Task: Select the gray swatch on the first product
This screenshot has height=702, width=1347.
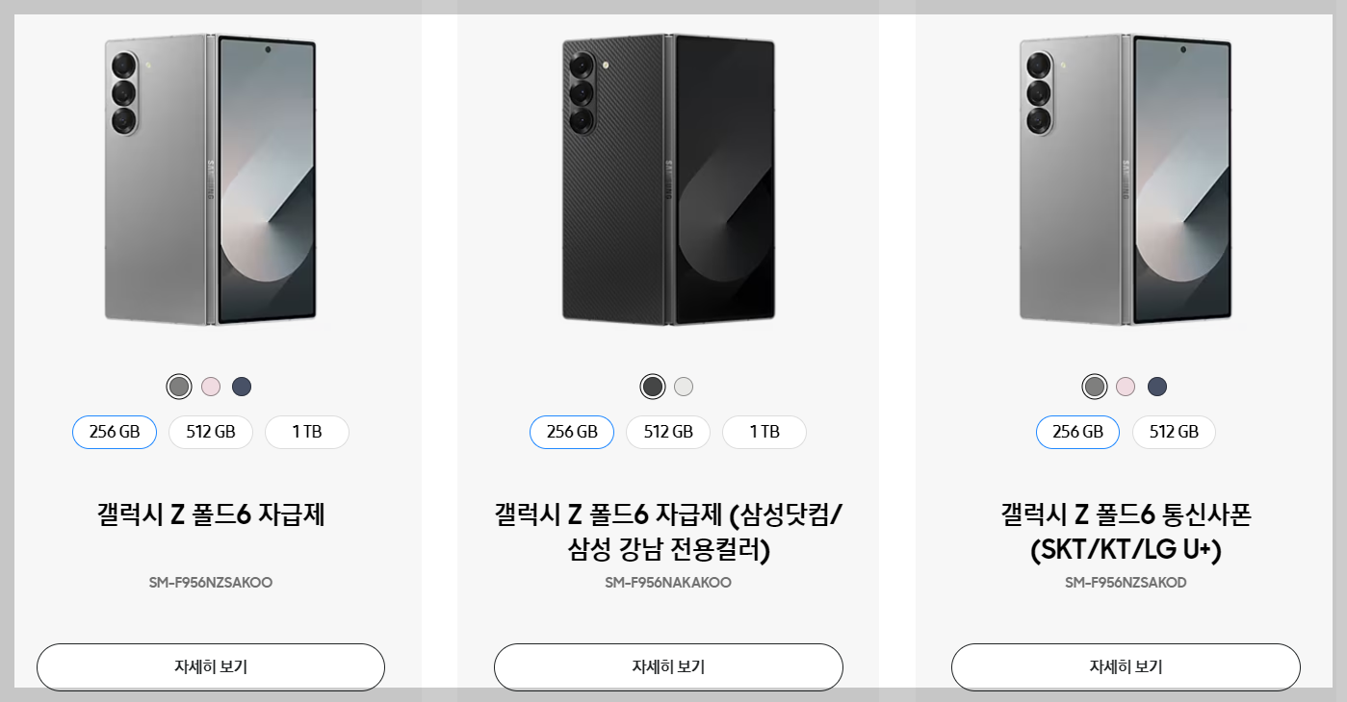Action: click(x=179, y=386)
